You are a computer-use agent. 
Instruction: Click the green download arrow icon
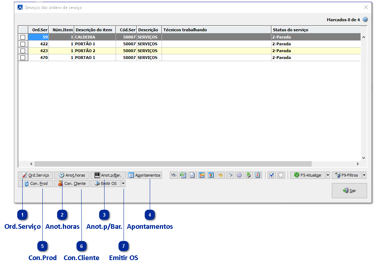tap(249, 175)
